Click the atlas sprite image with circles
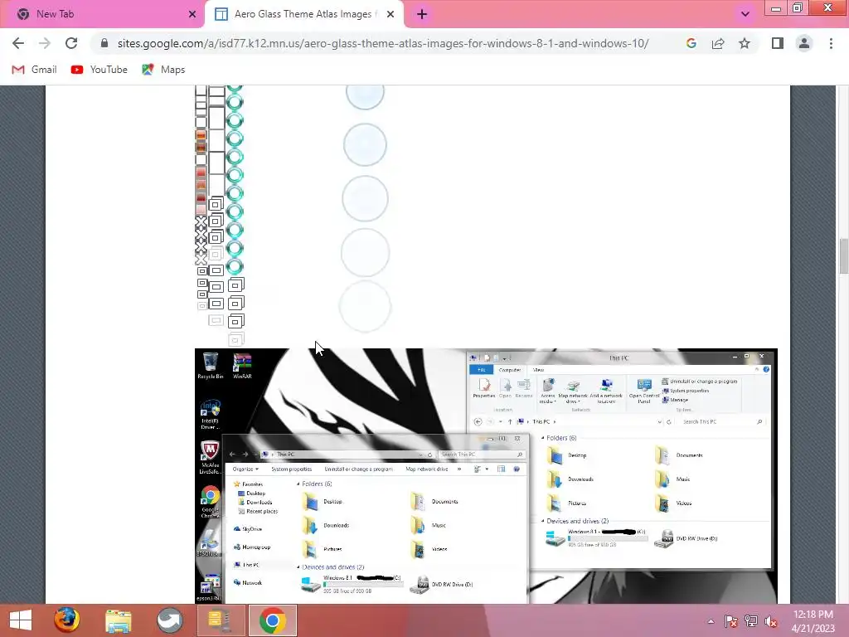The width and height of the screenshot is (849, 637). 294,216
